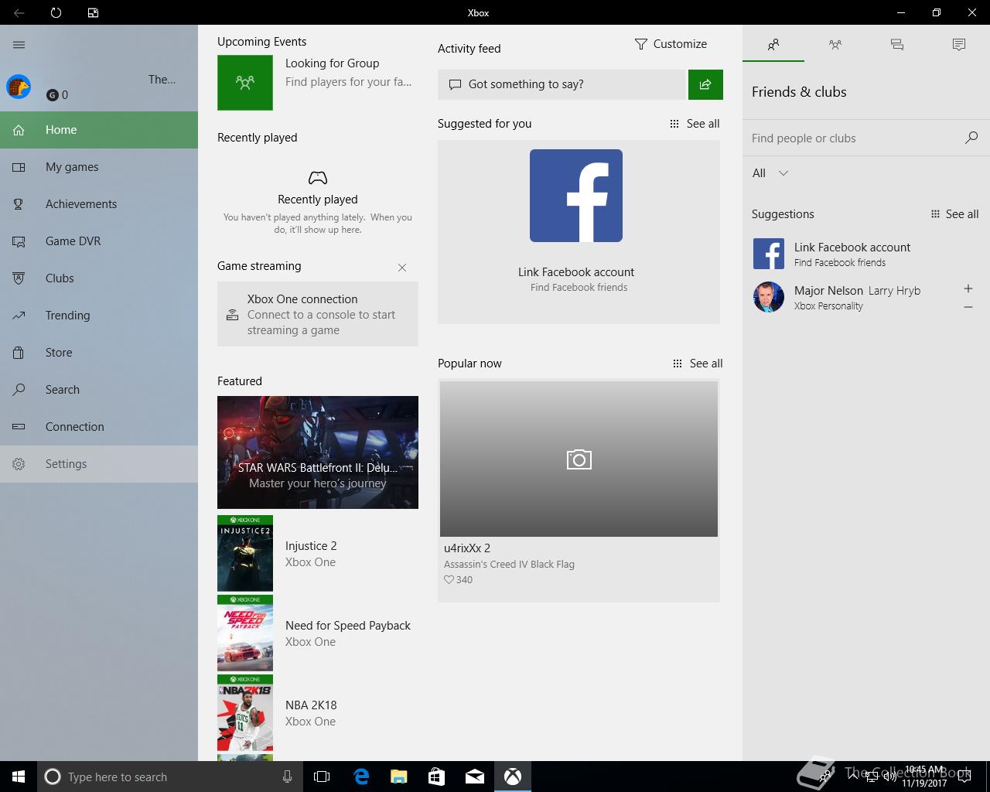Open Trending in the sidebar

(x=99, y=316)
